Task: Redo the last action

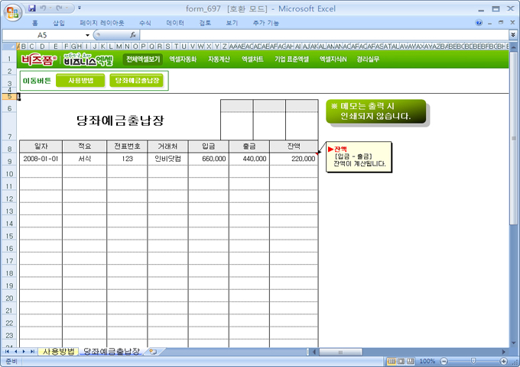Action: click(60, 8)
